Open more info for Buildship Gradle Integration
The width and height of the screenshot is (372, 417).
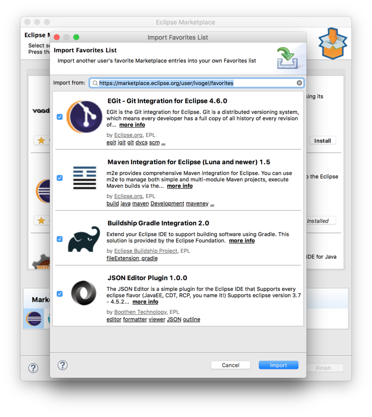click(x=242, y=241)
